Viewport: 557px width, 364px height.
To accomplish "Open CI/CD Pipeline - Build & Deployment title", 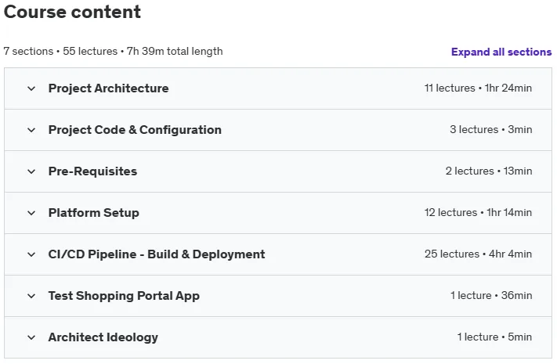I will [x=157, y=254].
